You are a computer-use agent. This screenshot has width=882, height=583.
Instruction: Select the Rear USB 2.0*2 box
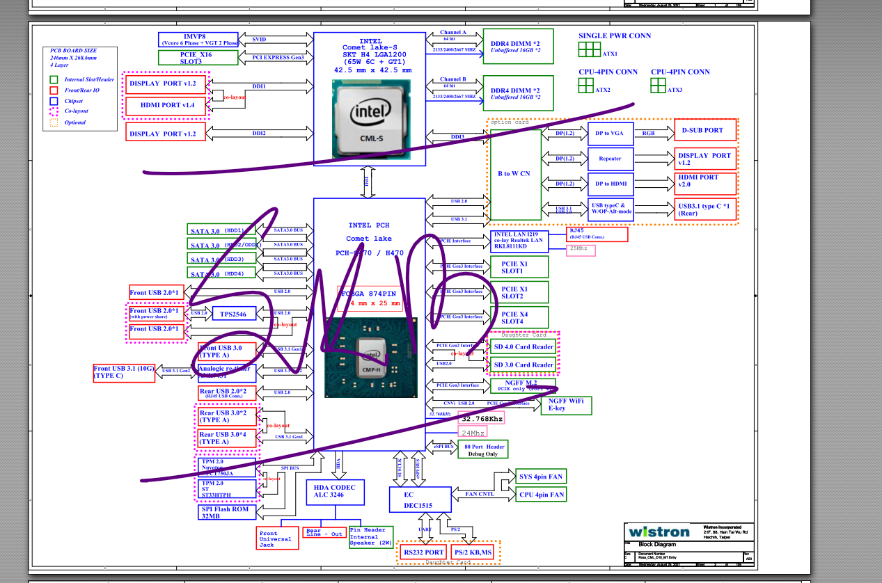click(227, 393)
